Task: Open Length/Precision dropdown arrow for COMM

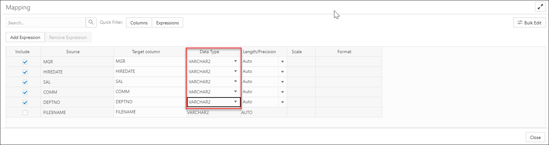Action: pyautogui.click(x=282, y=92)
